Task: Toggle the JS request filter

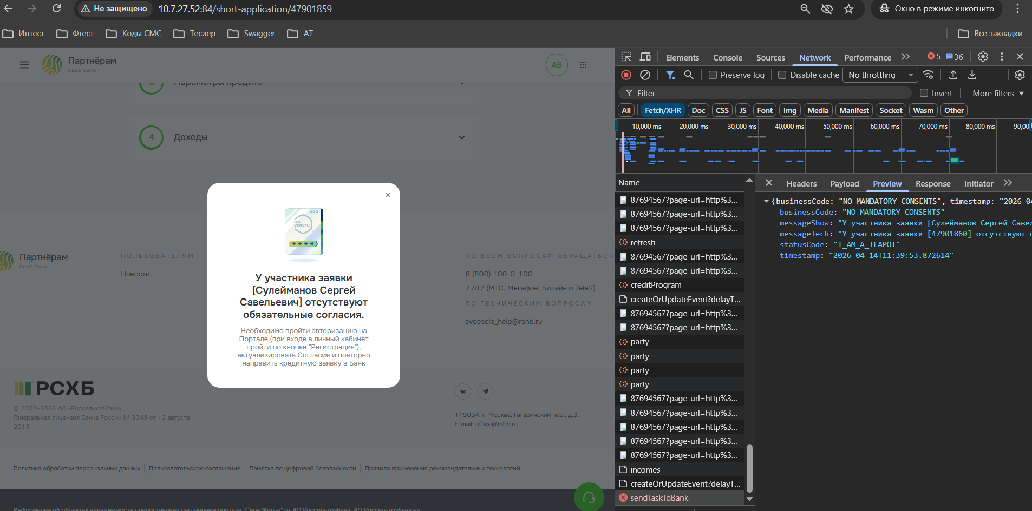Action: pos(743,110)
